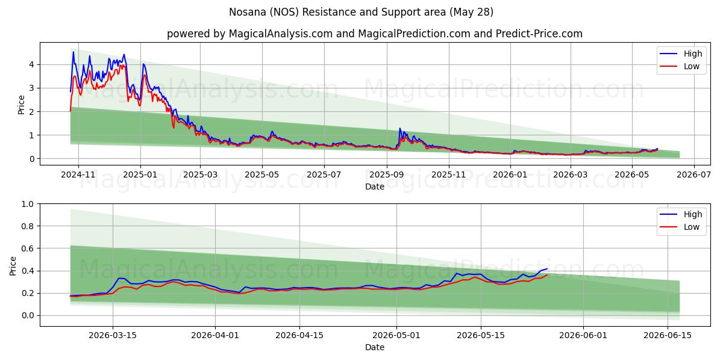Click the '2025-11' date tick label
The width and height of the screenshot is (723, 361).
(x=448, y=175)
